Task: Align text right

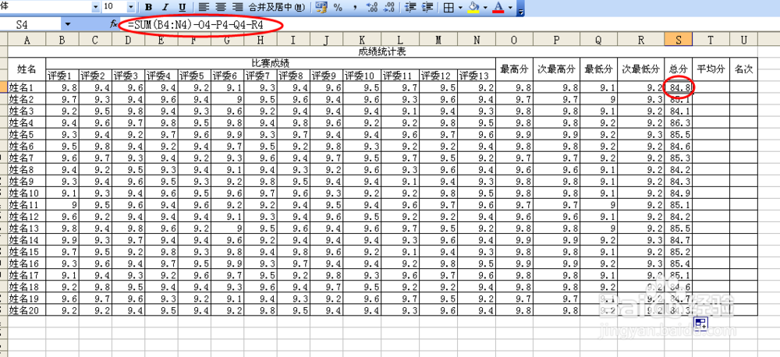Action: click(238, 7)
